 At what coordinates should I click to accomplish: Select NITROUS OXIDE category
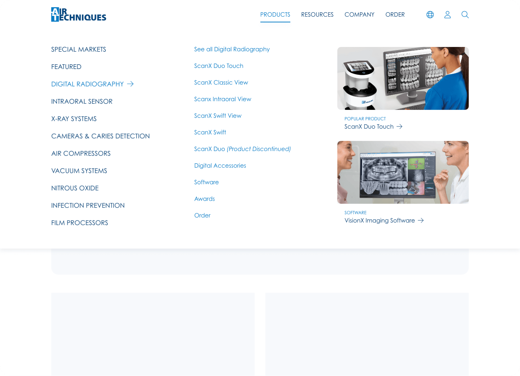point(75,188)
